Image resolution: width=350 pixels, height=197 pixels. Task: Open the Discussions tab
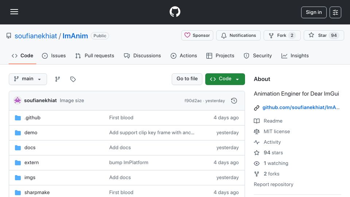point(142,55)
